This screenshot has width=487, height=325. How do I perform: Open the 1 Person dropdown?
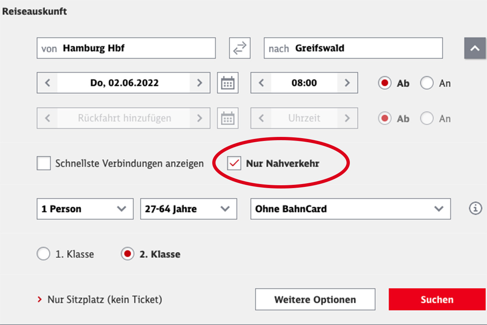click(85, 209)
